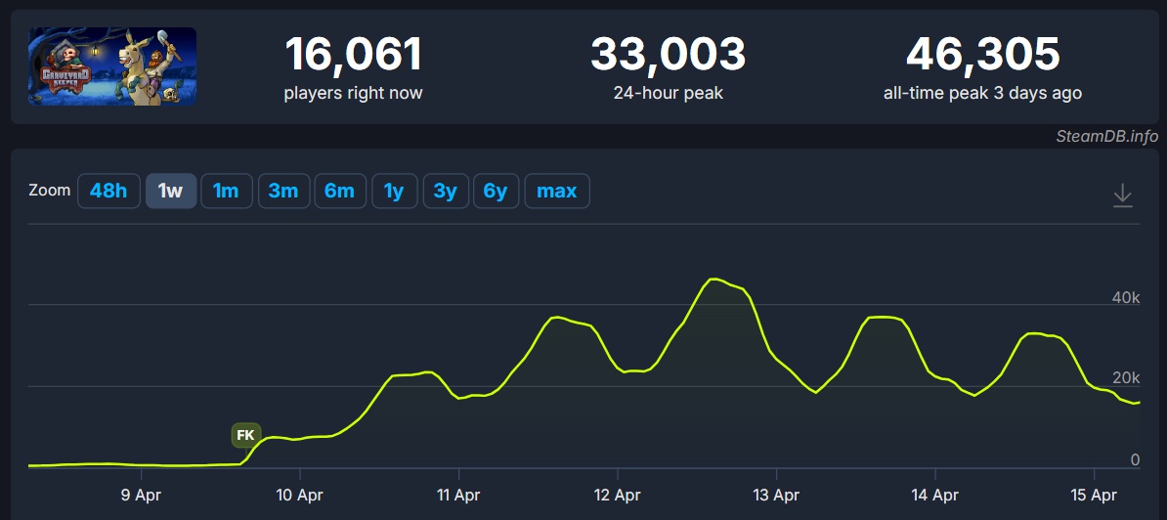Click the 15 Apr date axis label
Image resolution: width=1167 pixels, height=520 pixels.
(x=1094, y=496)
